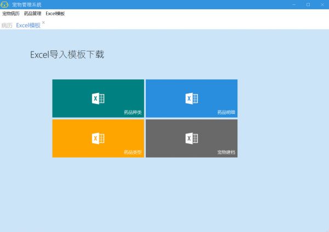Maximize the 宠物管理系统 window
This screenshot has height=232, width=329.
point(308,4)
